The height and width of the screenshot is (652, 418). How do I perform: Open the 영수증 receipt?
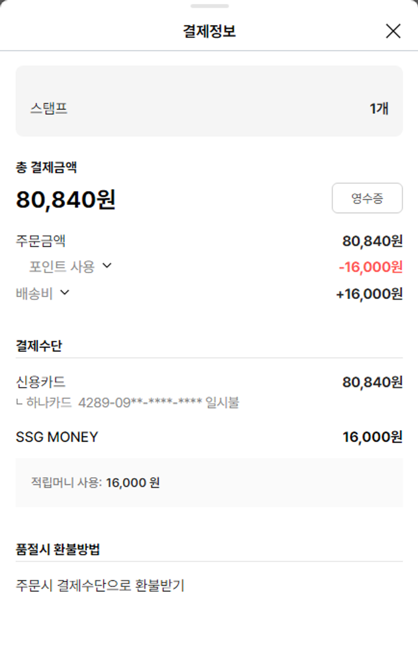click(x=367, y=198)
